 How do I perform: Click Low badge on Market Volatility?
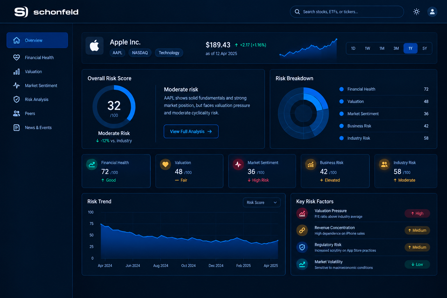[x=417, y=264]
